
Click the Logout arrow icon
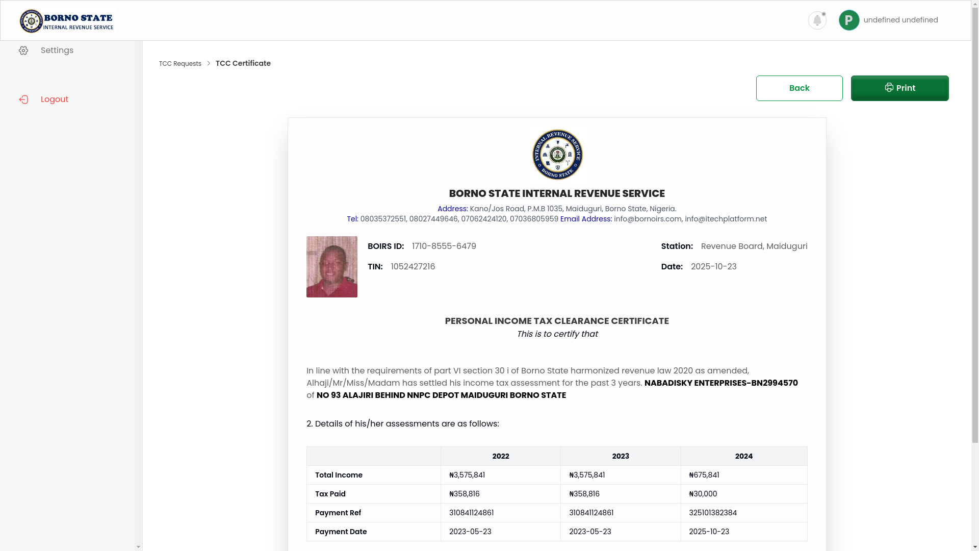point(23,99)
